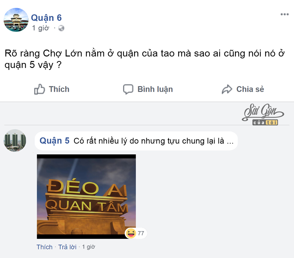Click the globe public privacy icon
The height and width of the screenshot is (258, 294).
click(x=61, y=28)
